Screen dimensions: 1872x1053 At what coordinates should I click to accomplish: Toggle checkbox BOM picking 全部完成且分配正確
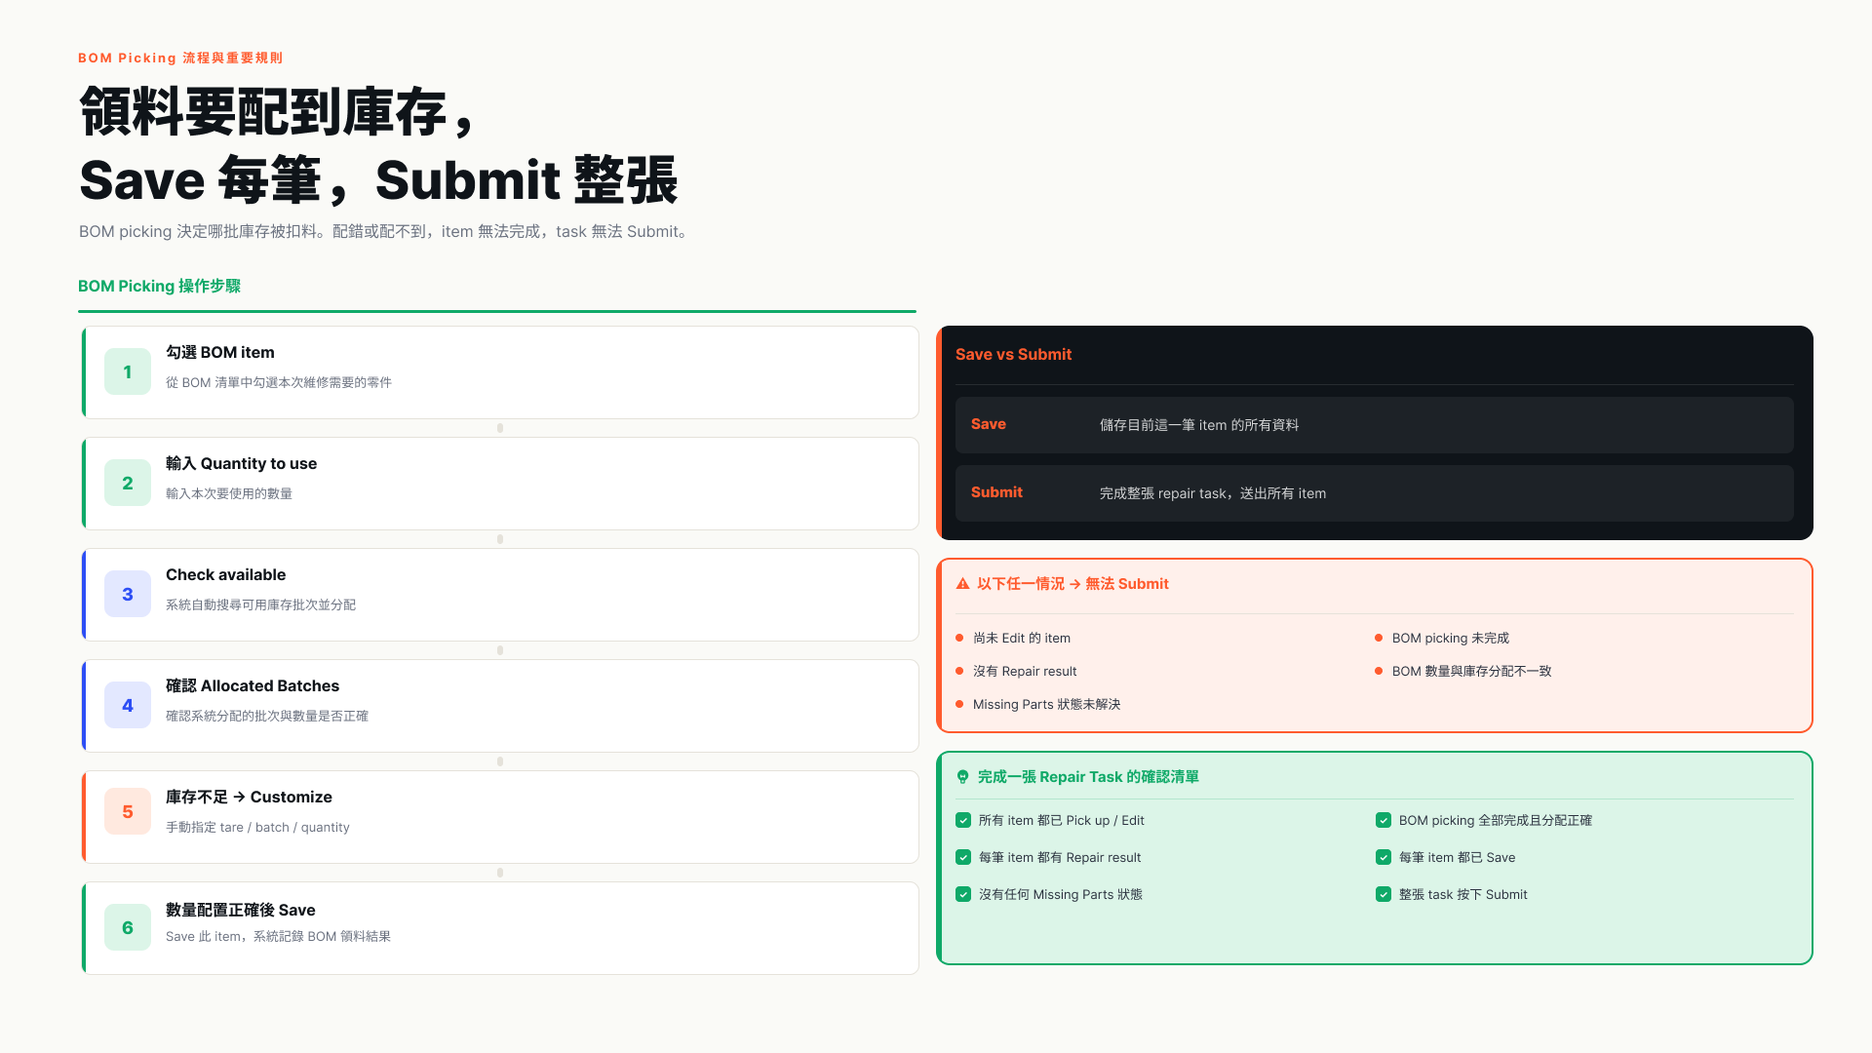tap(1384, 820)
